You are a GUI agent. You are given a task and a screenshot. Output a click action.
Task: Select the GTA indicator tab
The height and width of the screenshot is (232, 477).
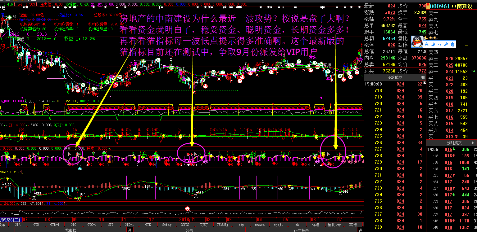pos(17,225)
